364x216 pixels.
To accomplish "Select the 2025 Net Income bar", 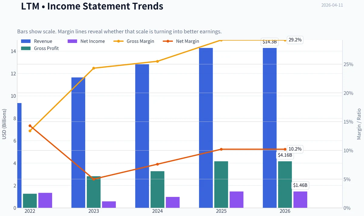I will [237, 200].
